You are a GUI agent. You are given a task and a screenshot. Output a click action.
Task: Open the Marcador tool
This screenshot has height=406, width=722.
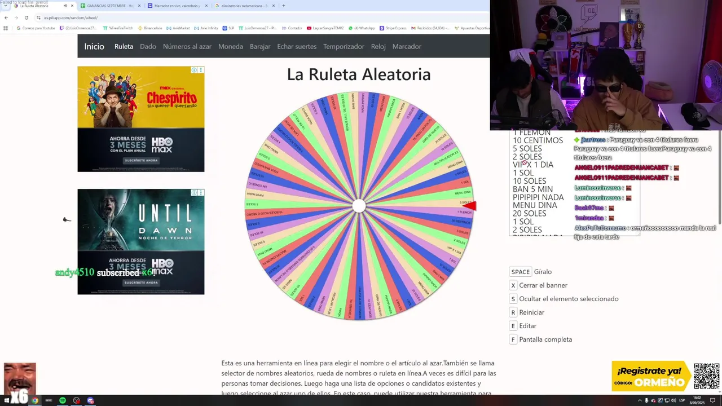tap(407, 46)
